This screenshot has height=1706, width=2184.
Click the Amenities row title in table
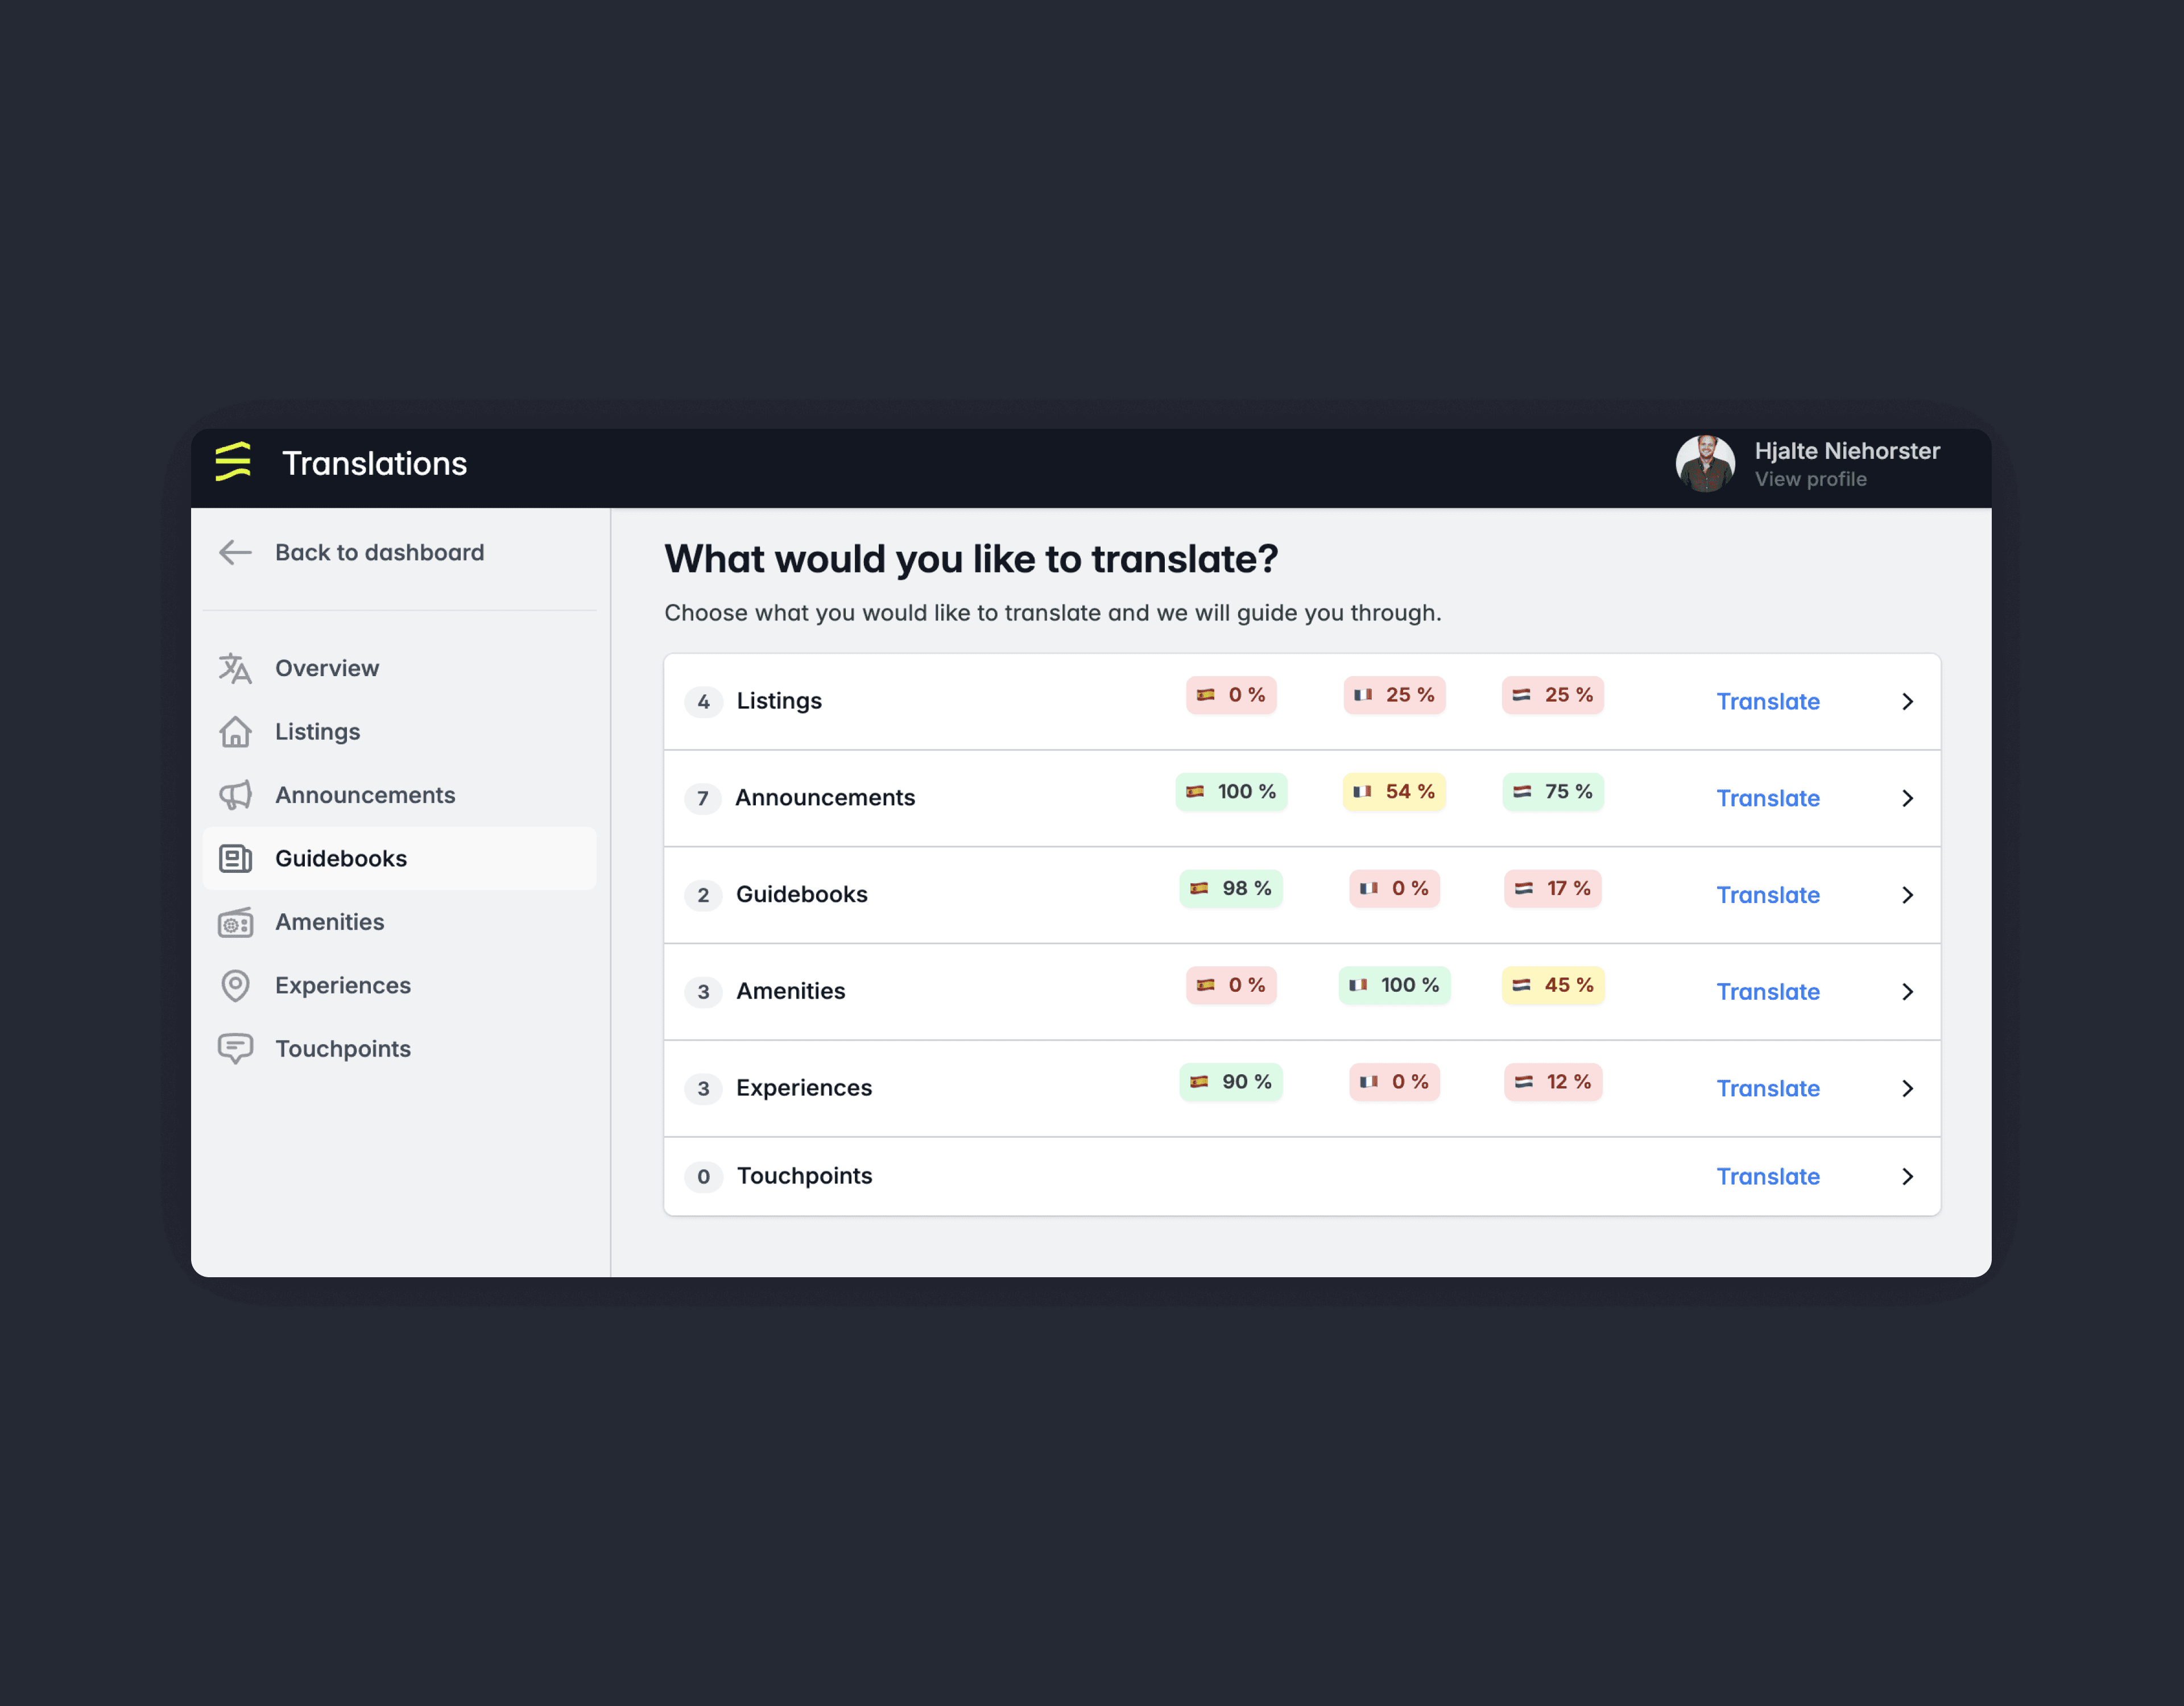[x=791, y=991]
